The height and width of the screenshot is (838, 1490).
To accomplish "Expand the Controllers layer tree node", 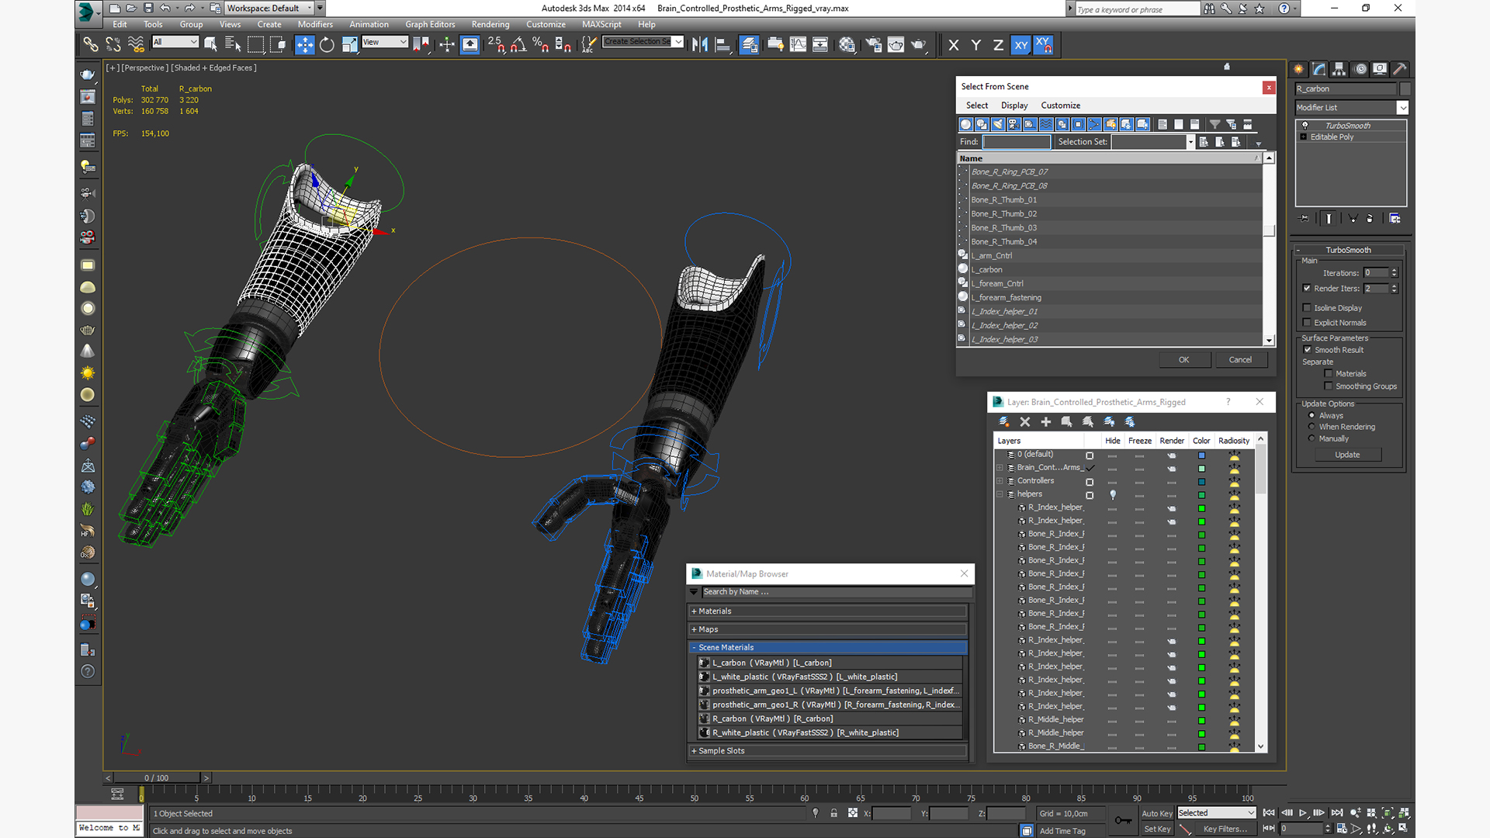I will point(1000,481).
